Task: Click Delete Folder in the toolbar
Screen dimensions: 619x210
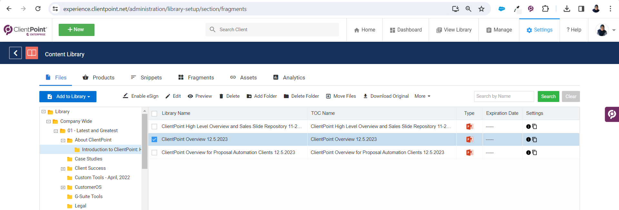Action: pos(301,96)
